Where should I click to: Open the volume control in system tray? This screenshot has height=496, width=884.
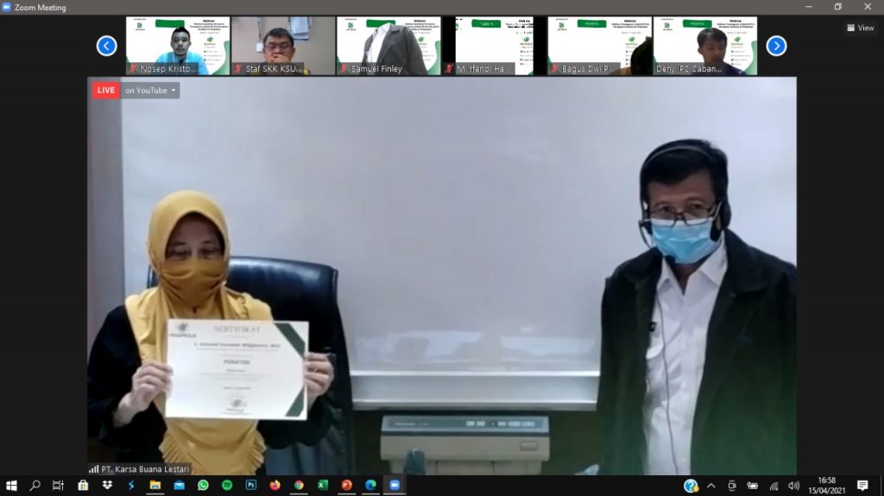point(793,486)
